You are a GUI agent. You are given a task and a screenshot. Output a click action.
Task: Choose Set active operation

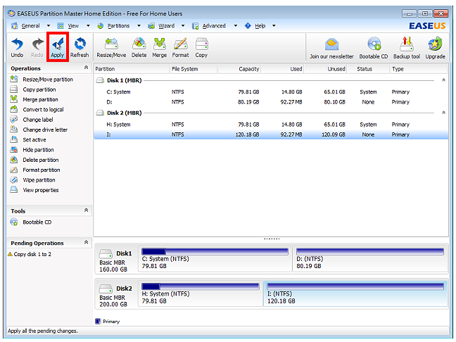click(28, 140)
